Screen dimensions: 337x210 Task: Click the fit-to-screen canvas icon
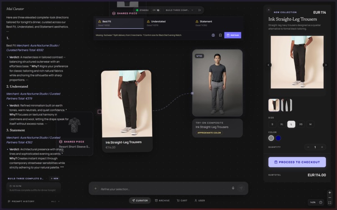click(330, 203)
